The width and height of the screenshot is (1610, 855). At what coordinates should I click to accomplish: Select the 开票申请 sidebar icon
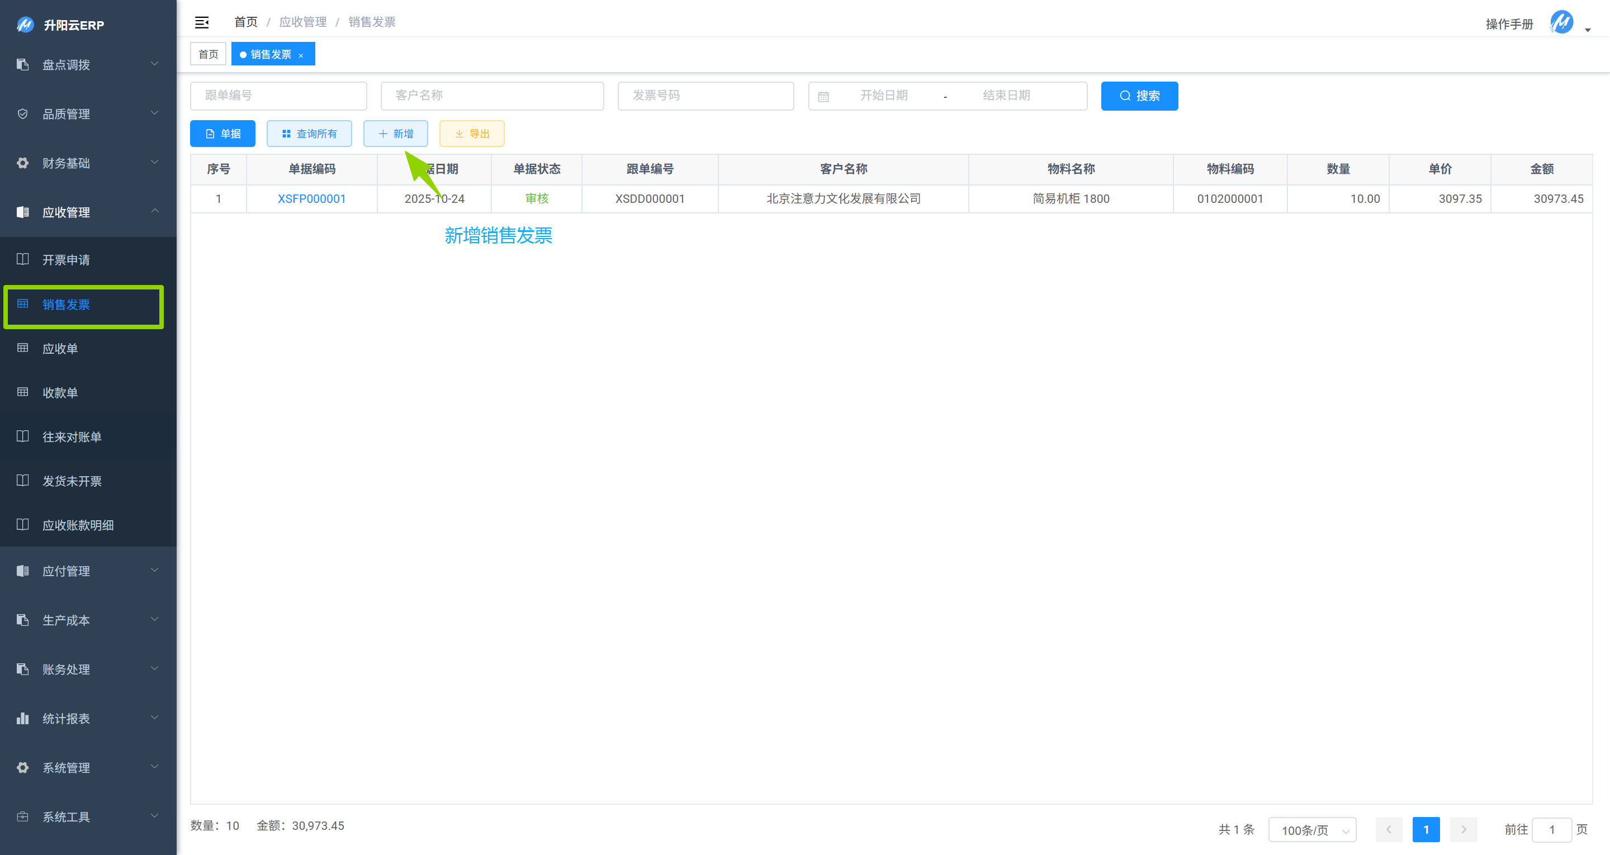point(22,259)
